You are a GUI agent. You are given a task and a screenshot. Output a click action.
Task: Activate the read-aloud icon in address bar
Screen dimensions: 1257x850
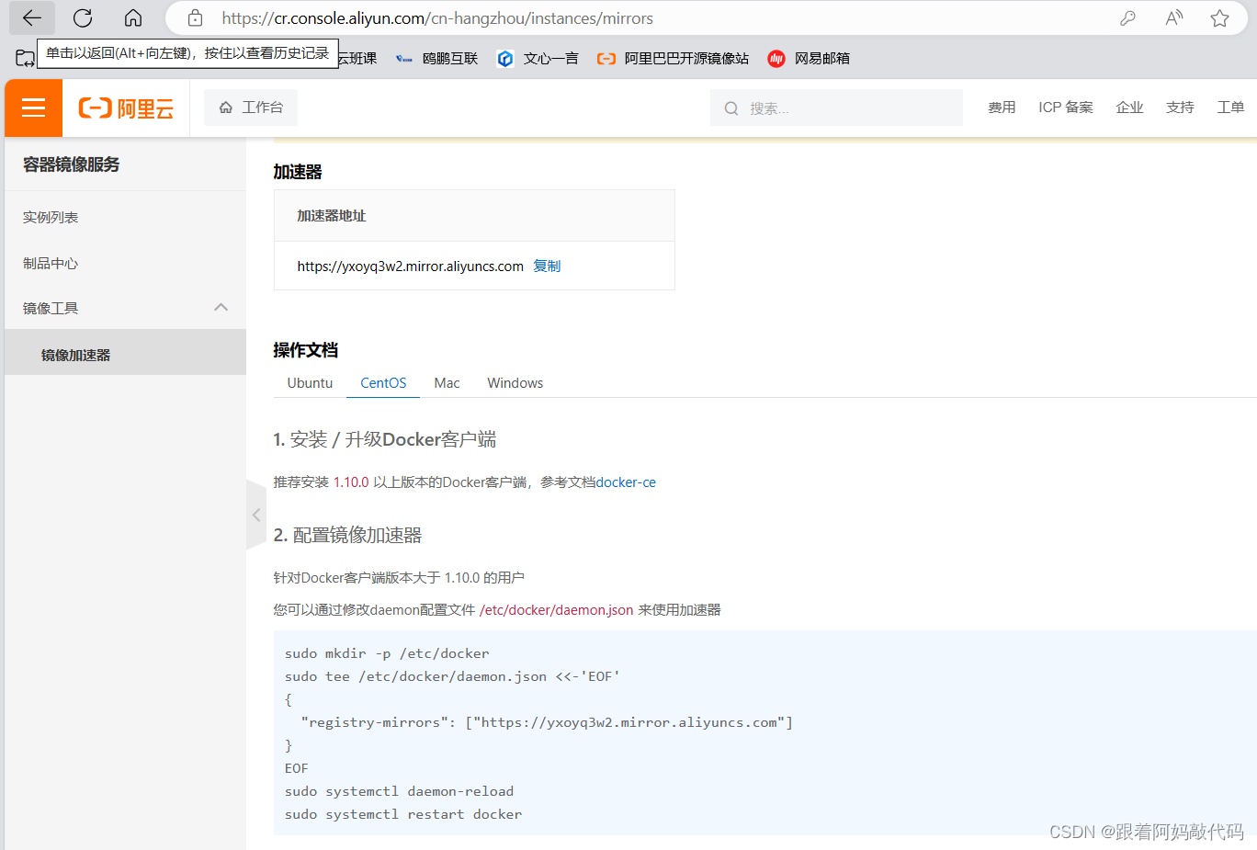tap(1173, 17)
